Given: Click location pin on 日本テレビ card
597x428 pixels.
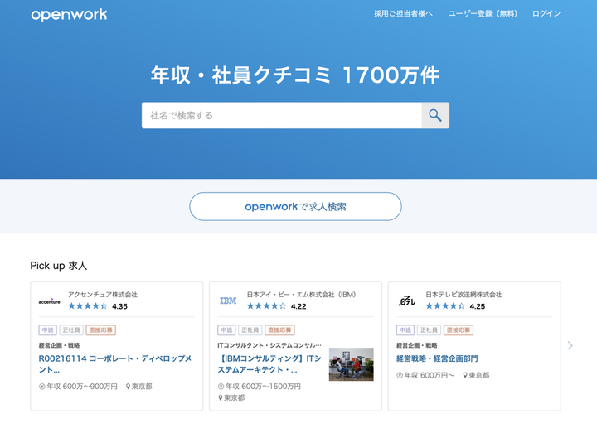Looking at the screenshot, I should (465, 375).
